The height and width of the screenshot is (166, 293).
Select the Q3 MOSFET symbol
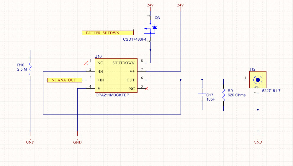[150, 29]
